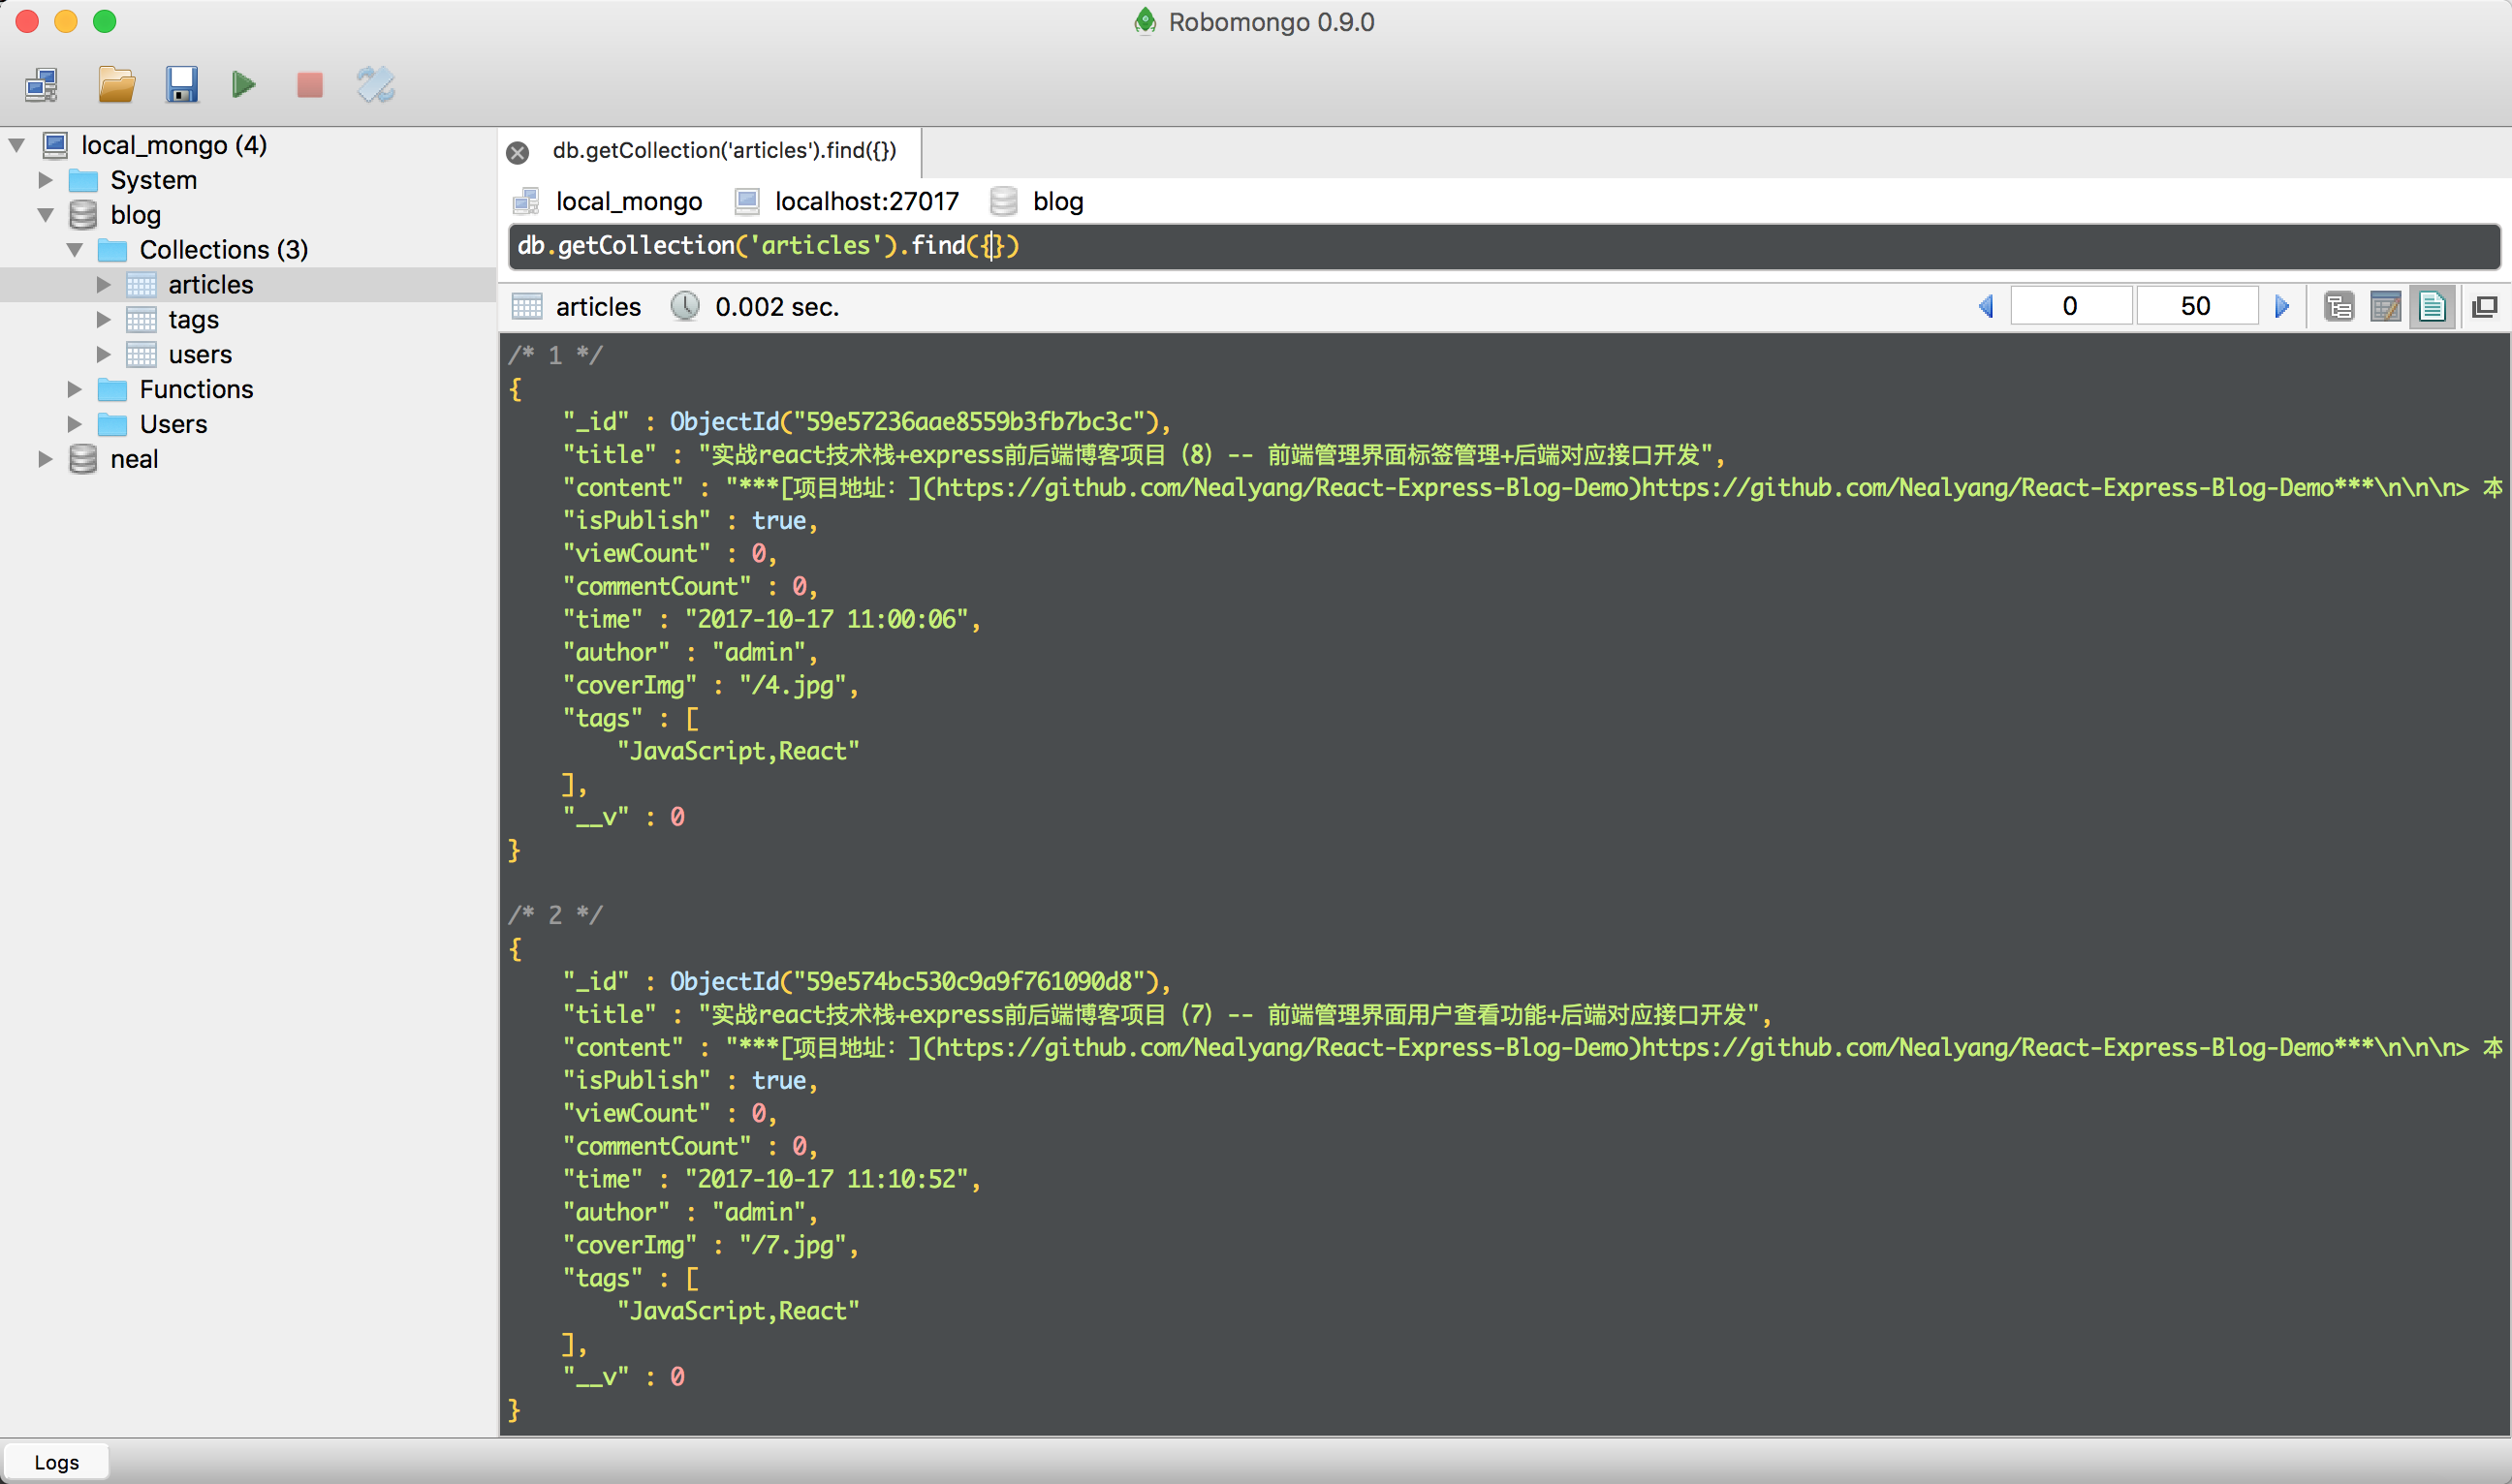The image size is (2512, 1484).
Task: Click blog database label in query header
Action: (x=1057, y=202)
